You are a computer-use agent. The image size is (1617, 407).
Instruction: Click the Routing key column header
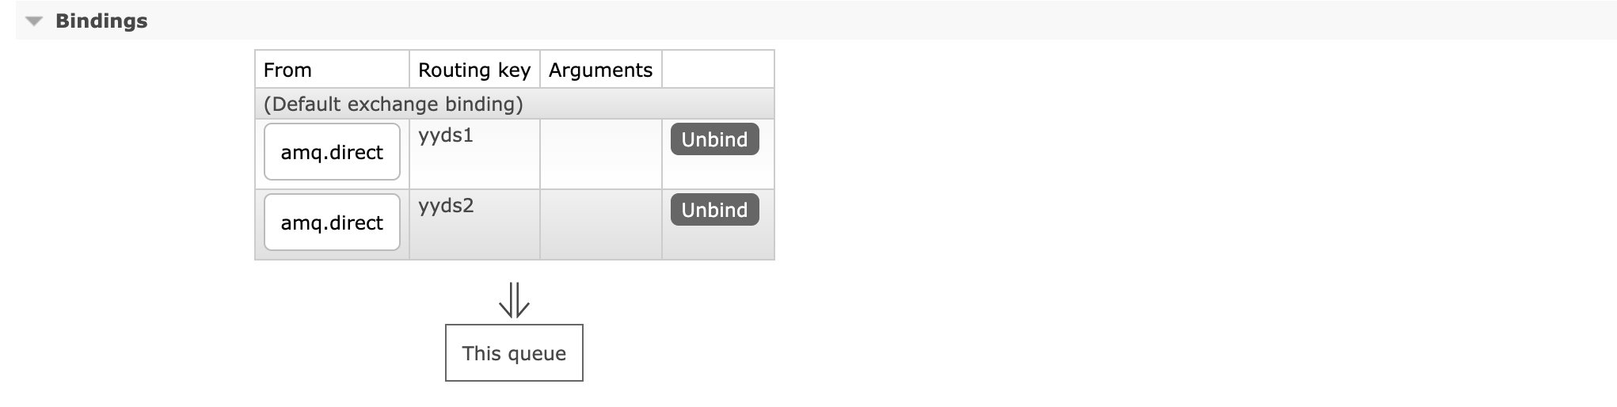(474, 70)
